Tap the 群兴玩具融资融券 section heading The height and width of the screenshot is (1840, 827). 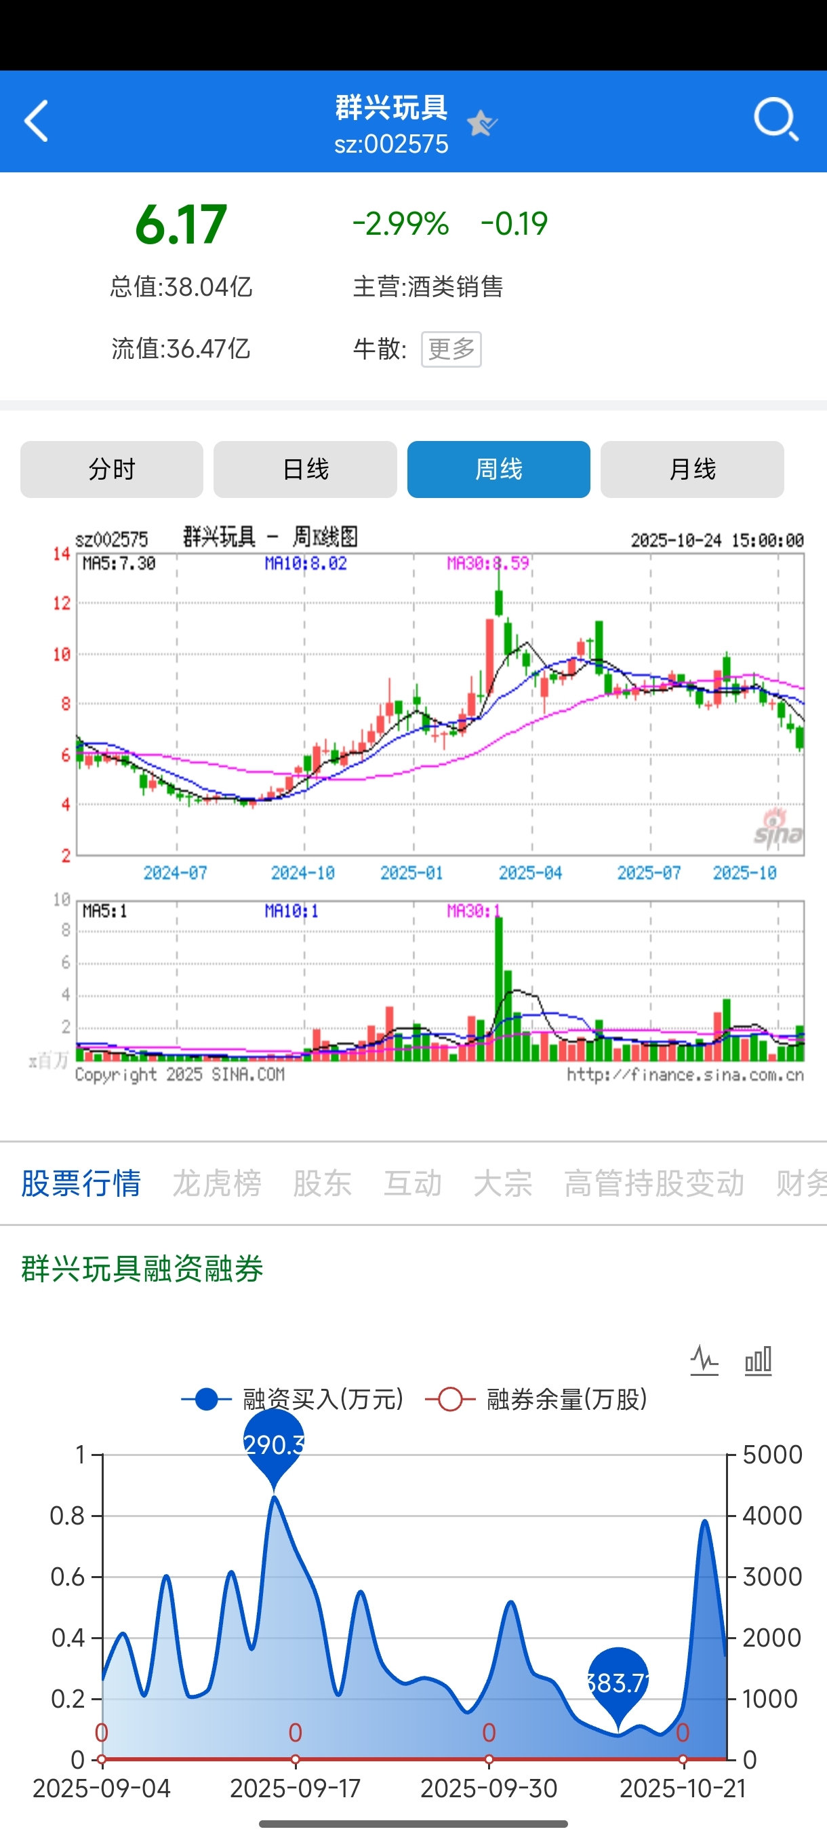pos(142,1269)
